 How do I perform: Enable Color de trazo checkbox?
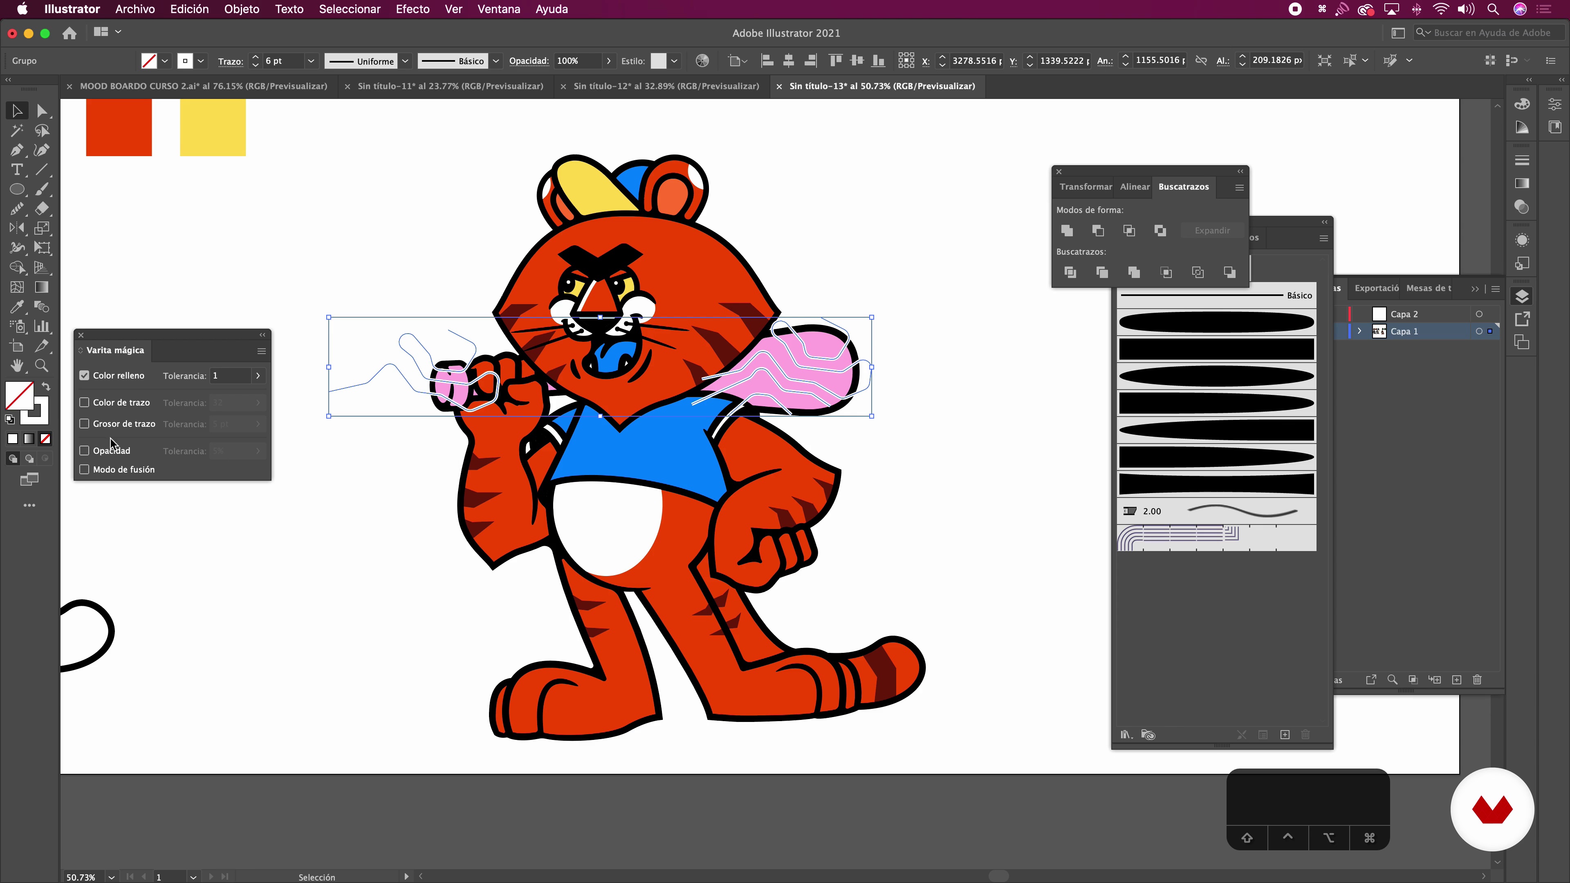(84, 402)
